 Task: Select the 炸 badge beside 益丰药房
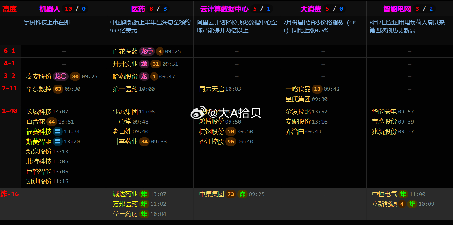pos(144,214)
